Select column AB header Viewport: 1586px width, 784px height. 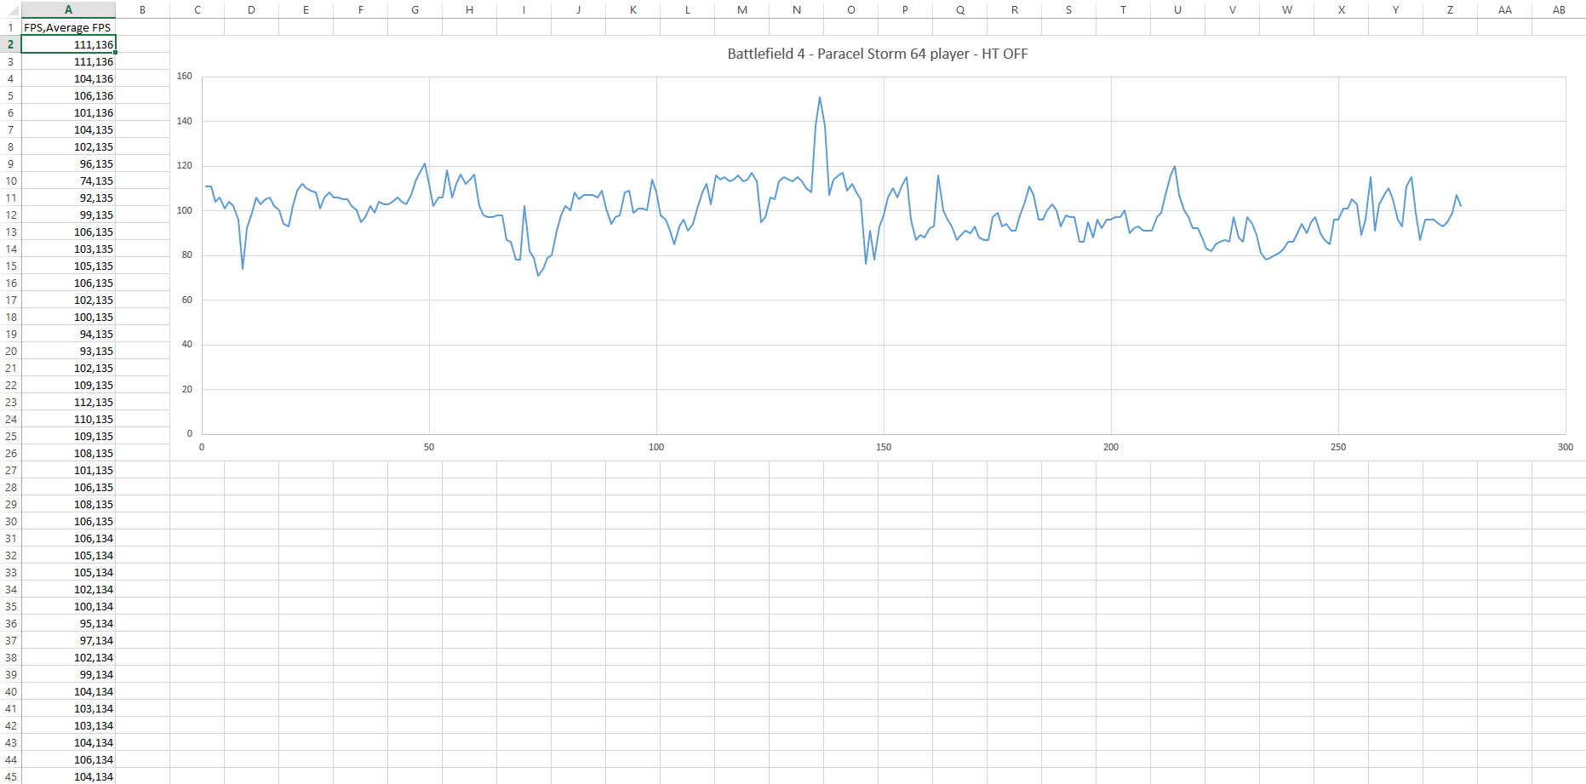1559,9
